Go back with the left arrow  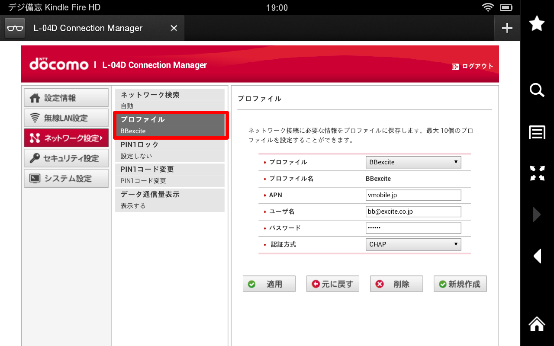coord(537,256)
